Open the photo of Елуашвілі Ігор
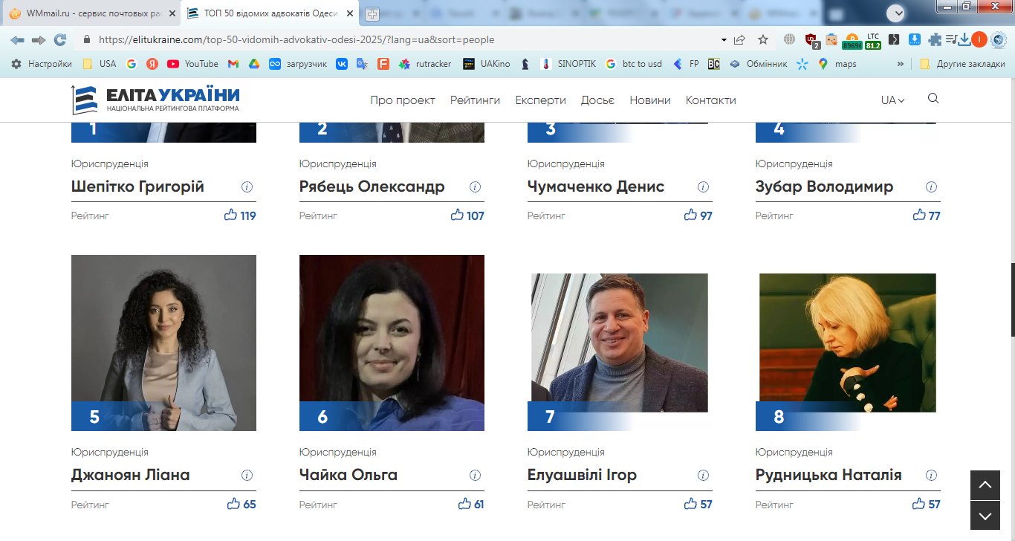Image resolution: width=1015 pixels, height=541 pixels. [x=620, y=343]
